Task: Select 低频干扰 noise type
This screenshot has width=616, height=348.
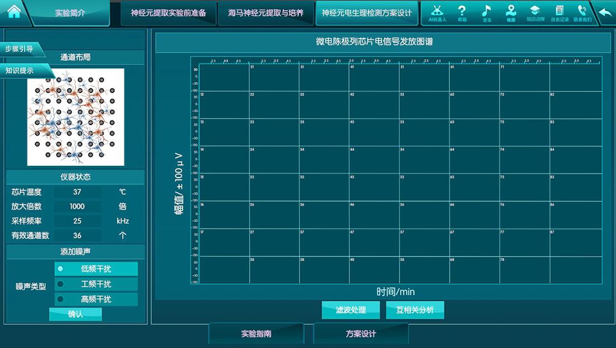Action: [x=96, y=269]
